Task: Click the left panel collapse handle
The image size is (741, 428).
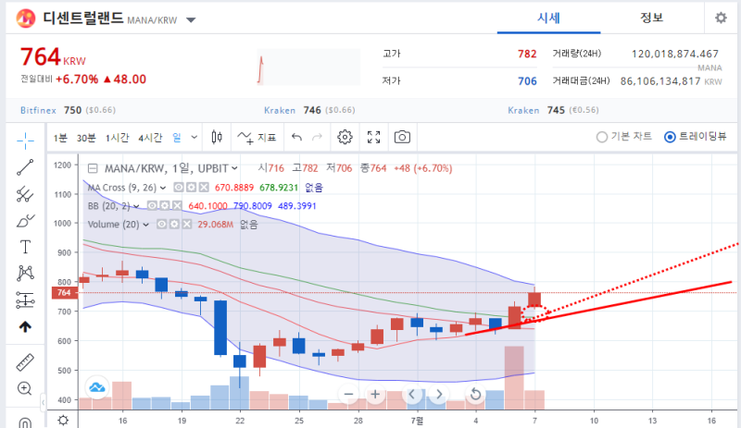Action: click(x=43, y=402)
